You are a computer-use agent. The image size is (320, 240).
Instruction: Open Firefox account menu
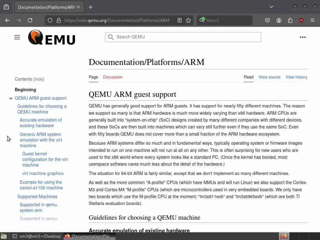(x=279, y=20)
